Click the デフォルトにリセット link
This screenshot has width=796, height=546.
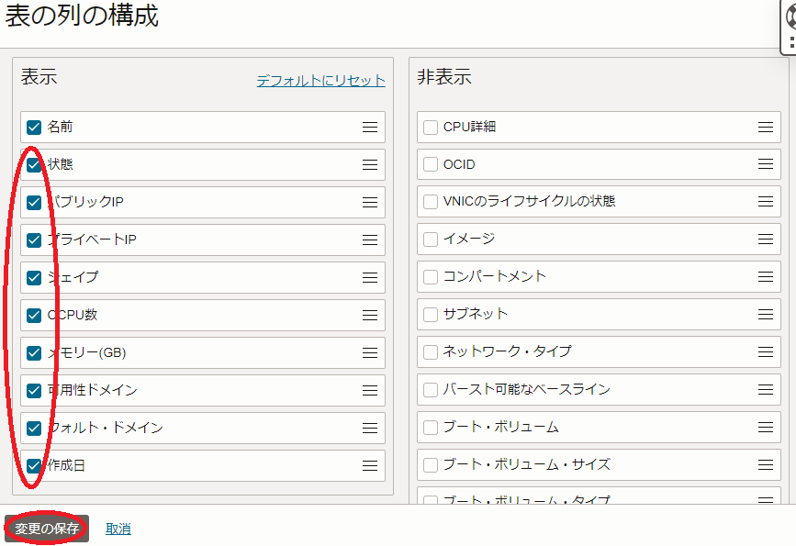click(320, 81)
